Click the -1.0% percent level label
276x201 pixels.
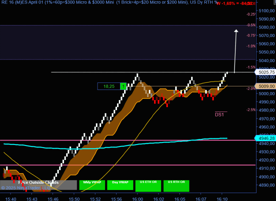(251, 46)
